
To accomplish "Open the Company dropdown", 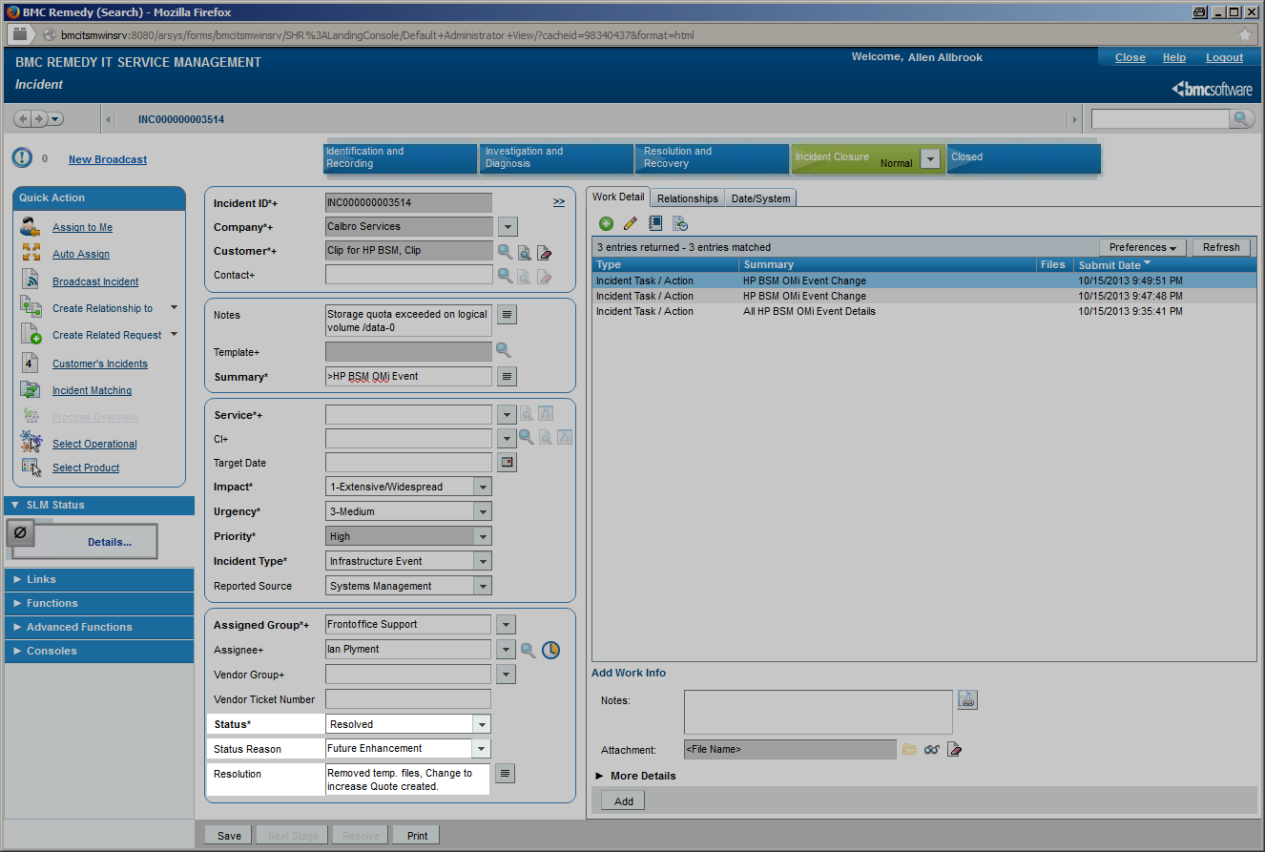I will point(507,226).
